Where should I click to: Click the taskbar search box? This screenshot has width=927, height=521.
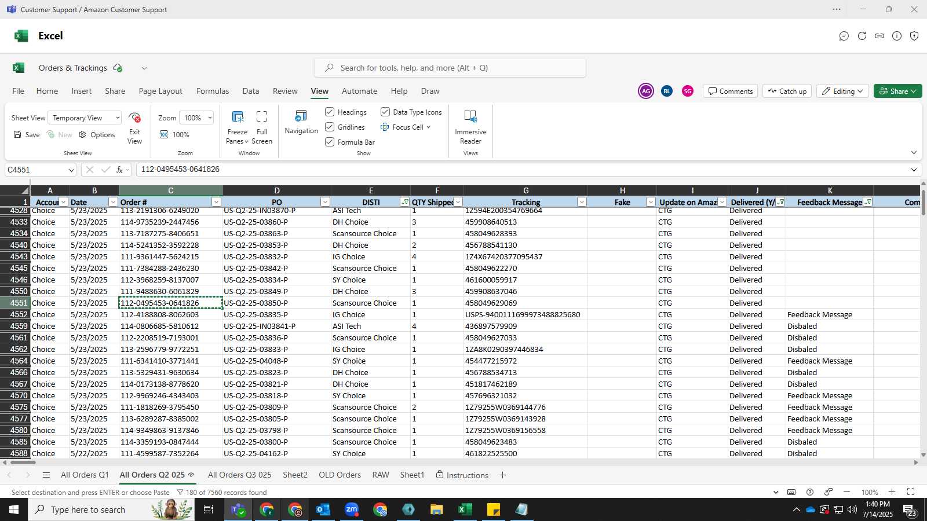(x=111, y=509)
